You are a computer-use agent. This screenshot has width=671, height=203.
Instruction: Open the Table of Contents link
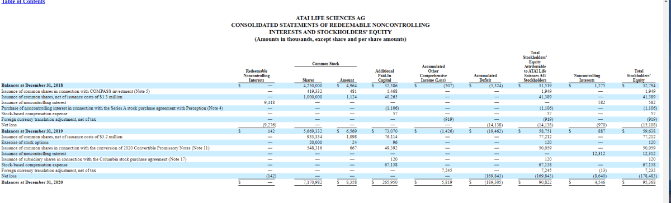23,2
